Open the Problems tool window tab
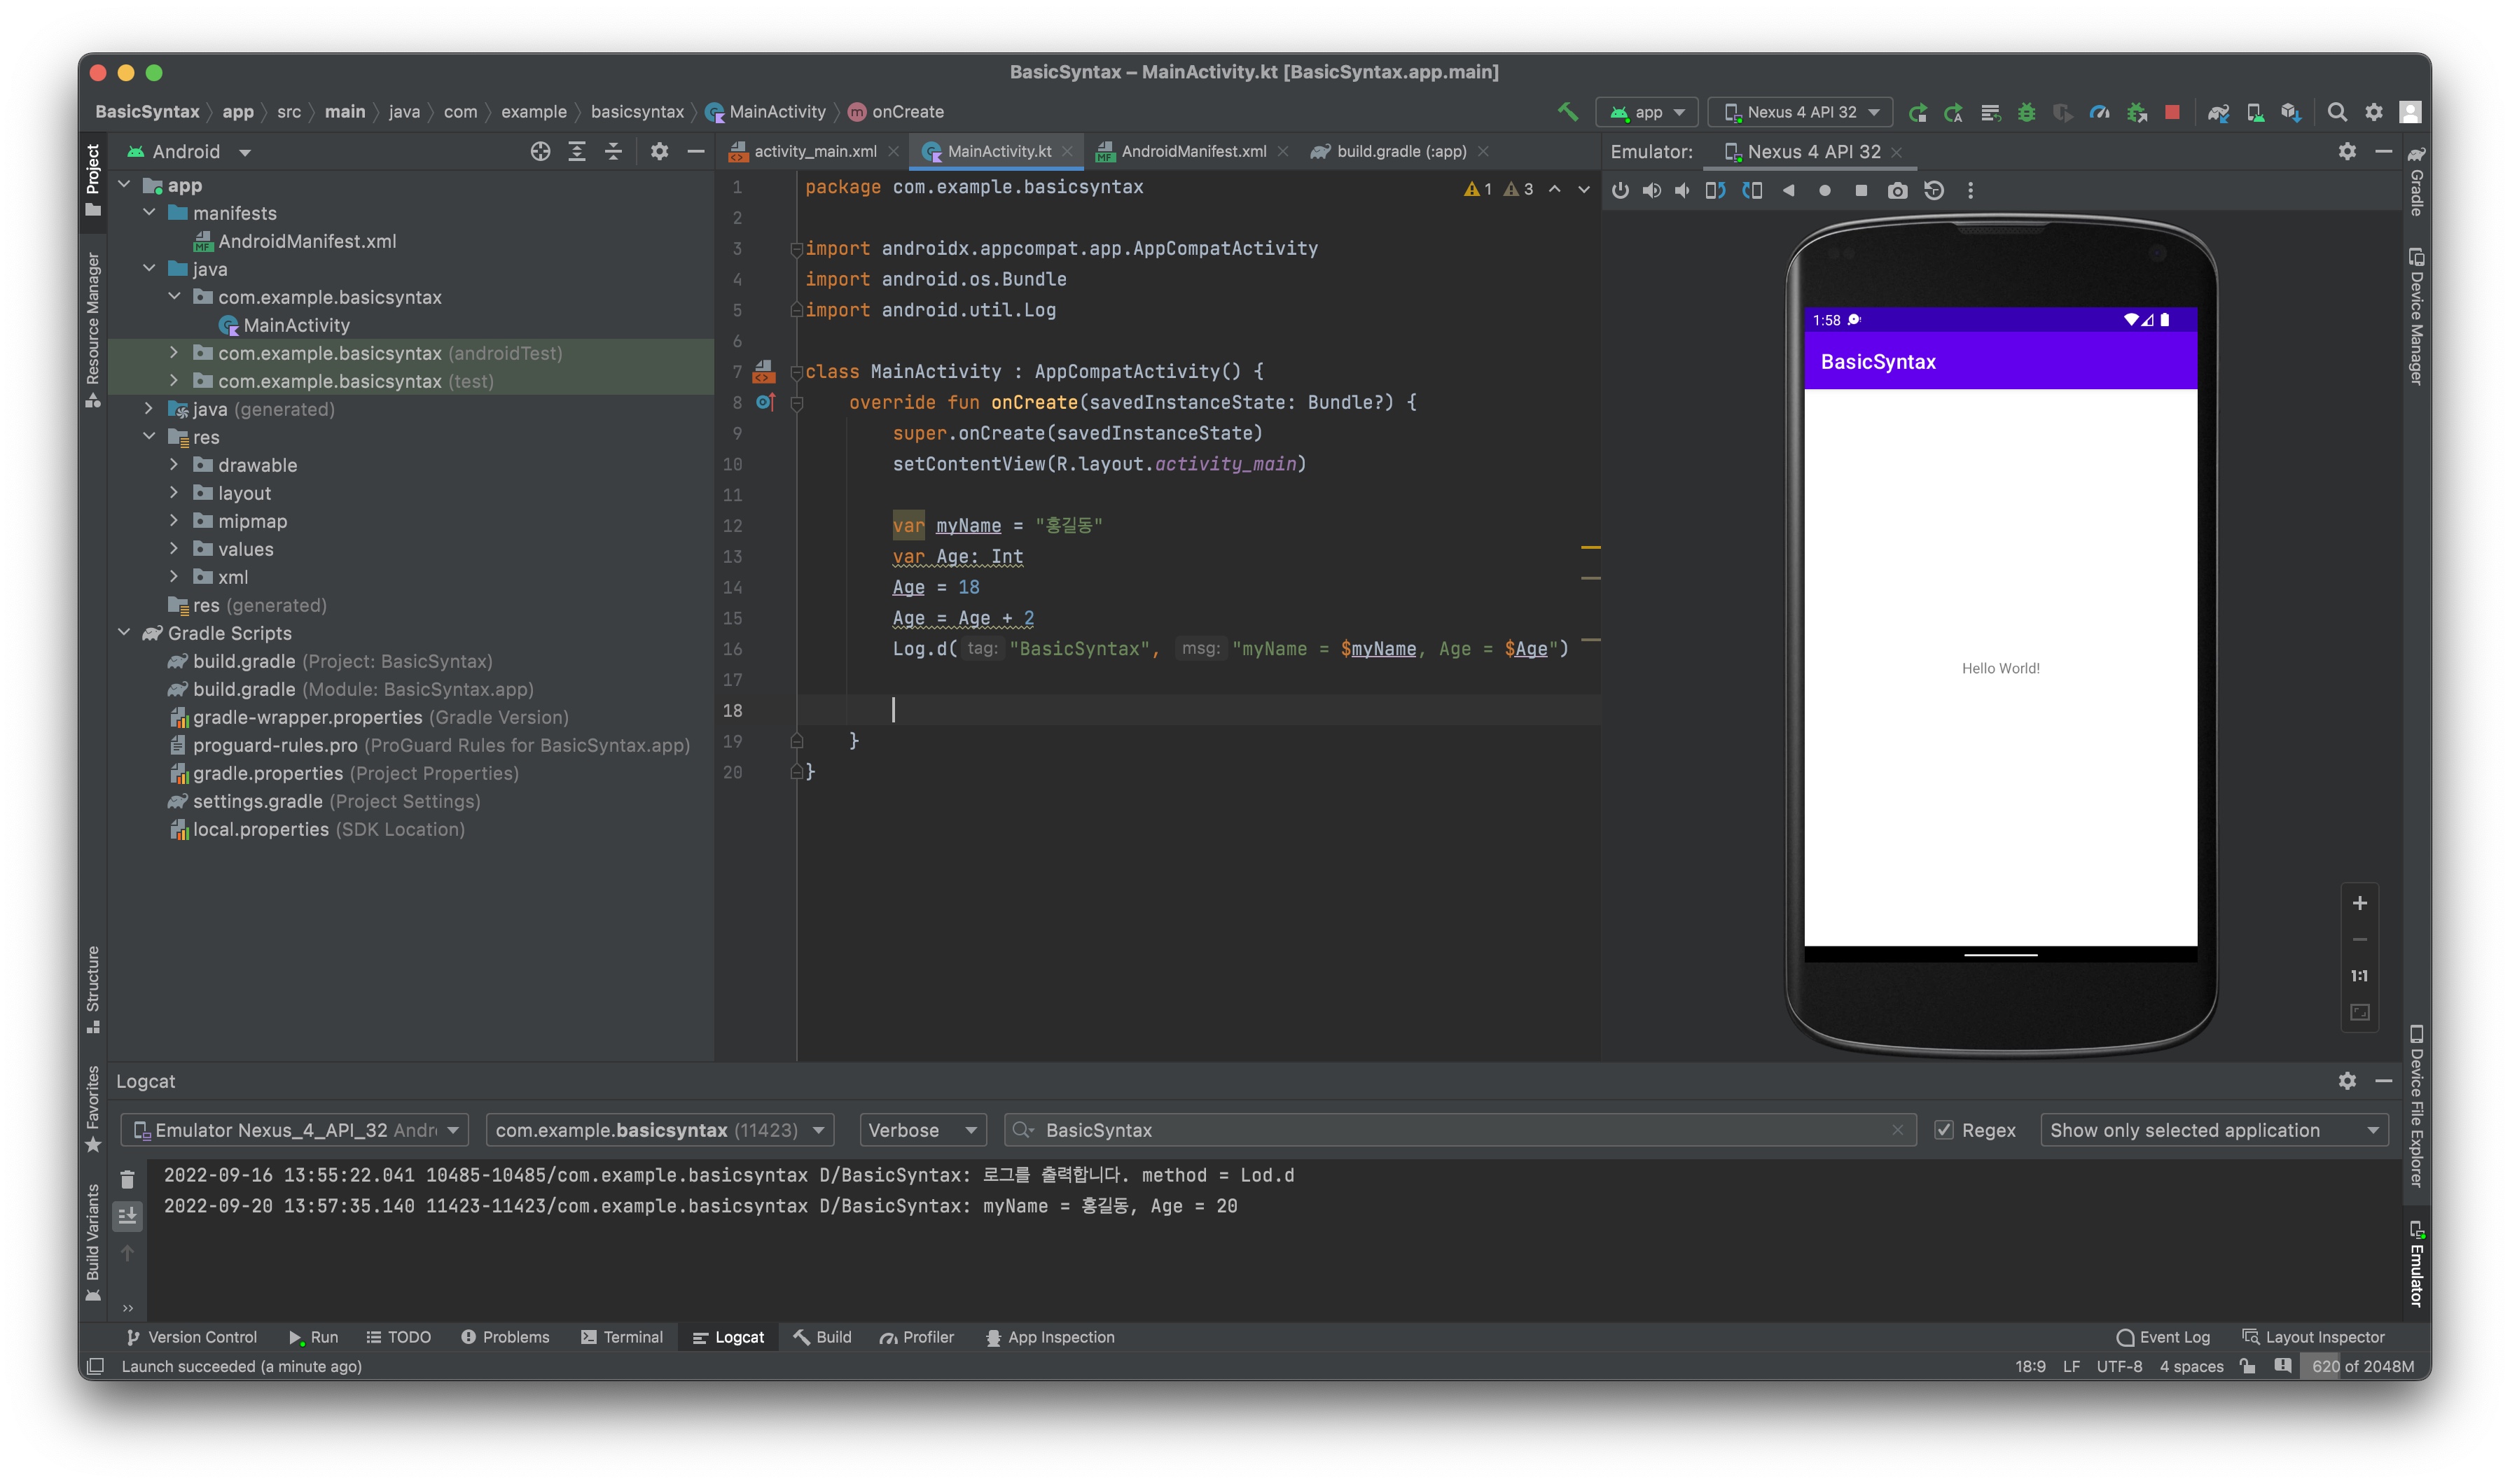2510x1484 pixels. [505, 1337]
